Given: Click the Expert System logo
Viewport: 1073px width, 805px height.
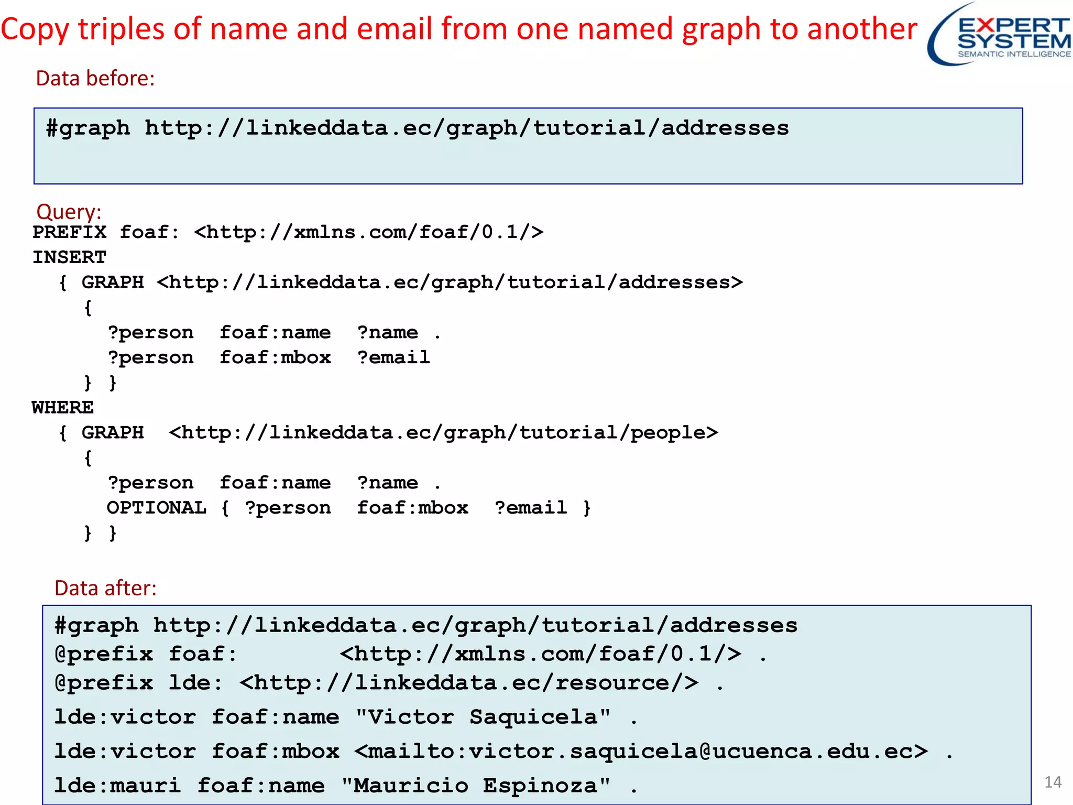Looking at the screenshot, I should click(1000, 34).
